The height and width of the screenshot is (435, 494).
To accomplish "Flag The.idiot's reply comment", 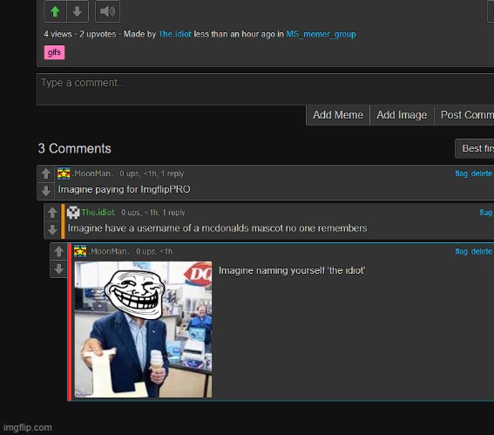I will [x=486, y=213].
